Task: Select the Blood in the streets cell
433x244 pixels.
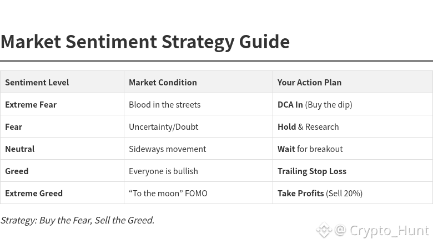Action: tap(164, 104)
